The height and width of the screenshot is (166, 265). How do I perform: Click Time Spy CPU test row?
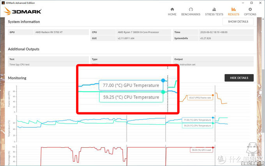pyautogui.click(x=48, y=64)
